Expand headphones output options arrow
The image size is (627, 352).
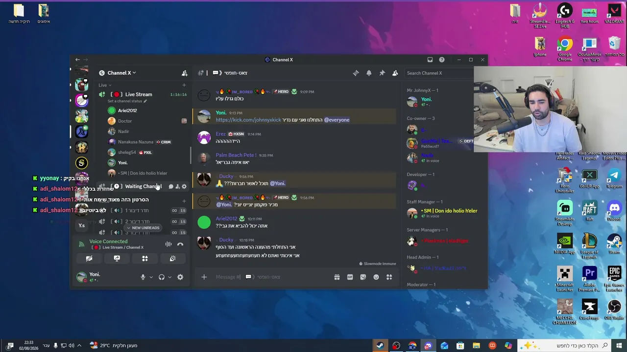170,277
